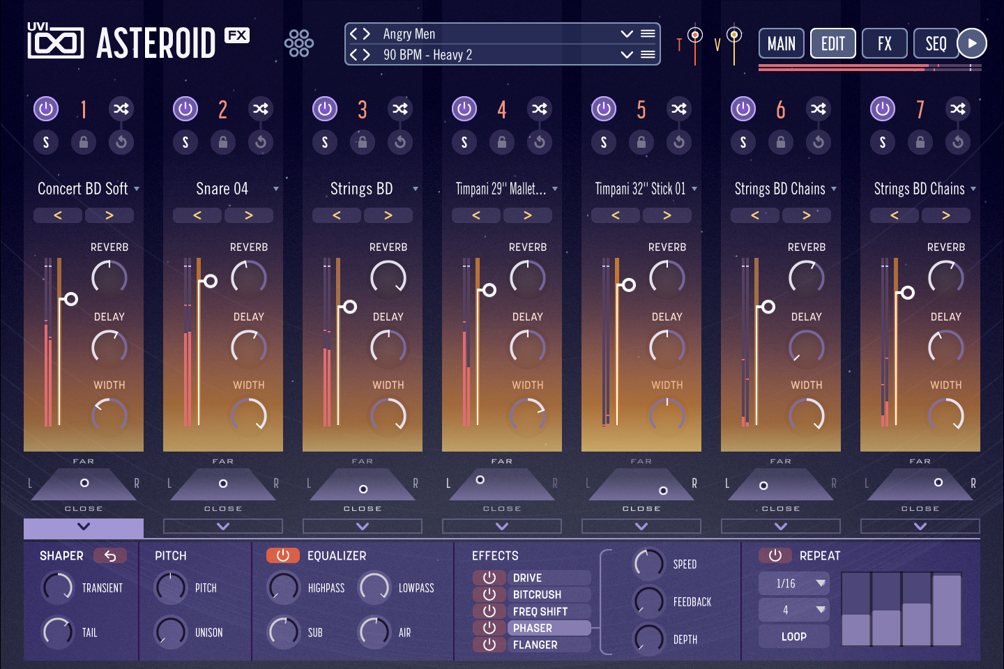Switch to the MAIN tab

782,43
